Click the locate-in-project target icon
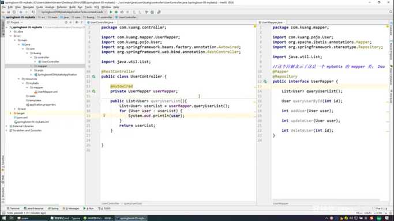 pos(66,22)
